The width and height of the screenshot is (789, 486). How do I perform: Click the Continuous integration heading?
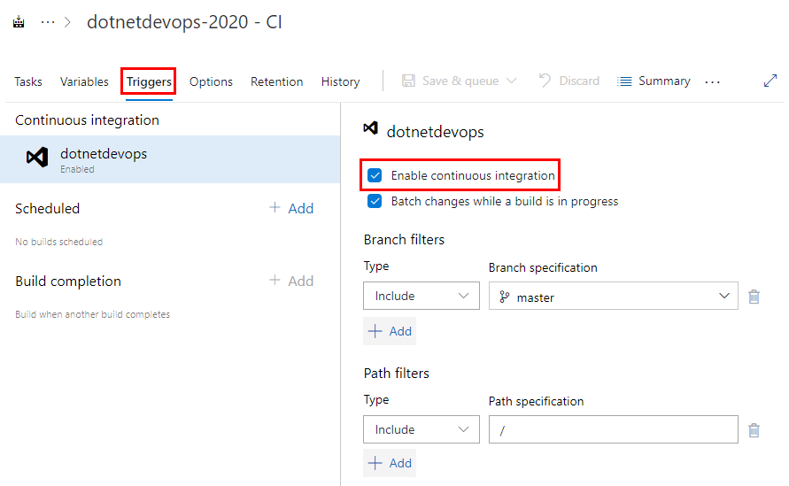click(87, 120)
